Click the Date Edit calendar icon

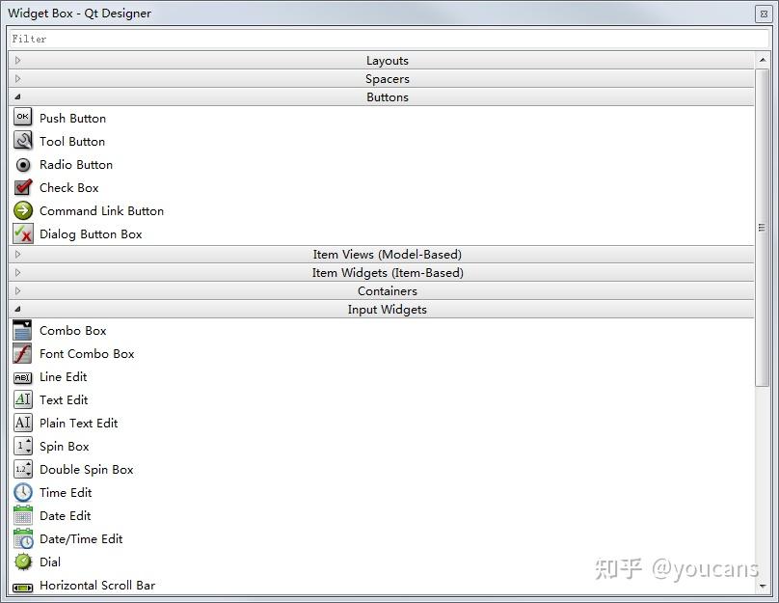tap(23, 515)
